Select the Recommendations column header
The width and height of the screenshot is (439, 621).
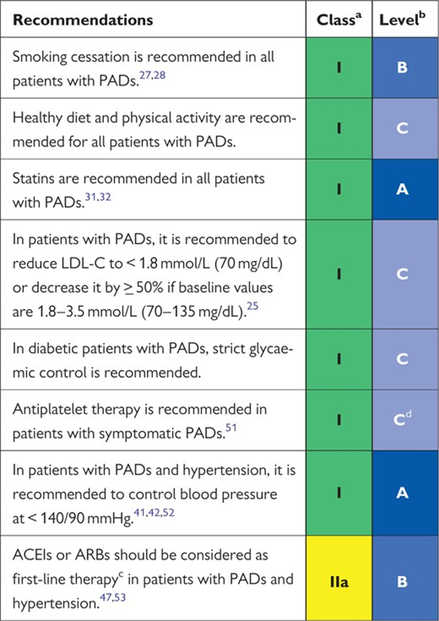[x=82, y=19]
